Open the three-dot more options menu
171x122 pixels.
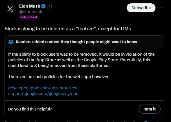point(161,8)
